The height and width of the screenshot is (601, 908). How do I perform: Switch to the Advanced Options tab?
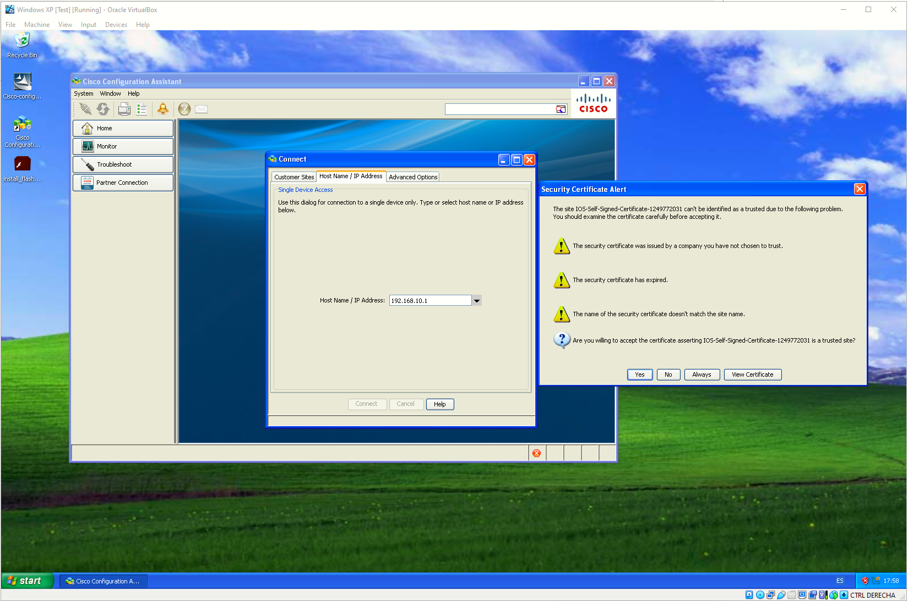click(413, 177)
